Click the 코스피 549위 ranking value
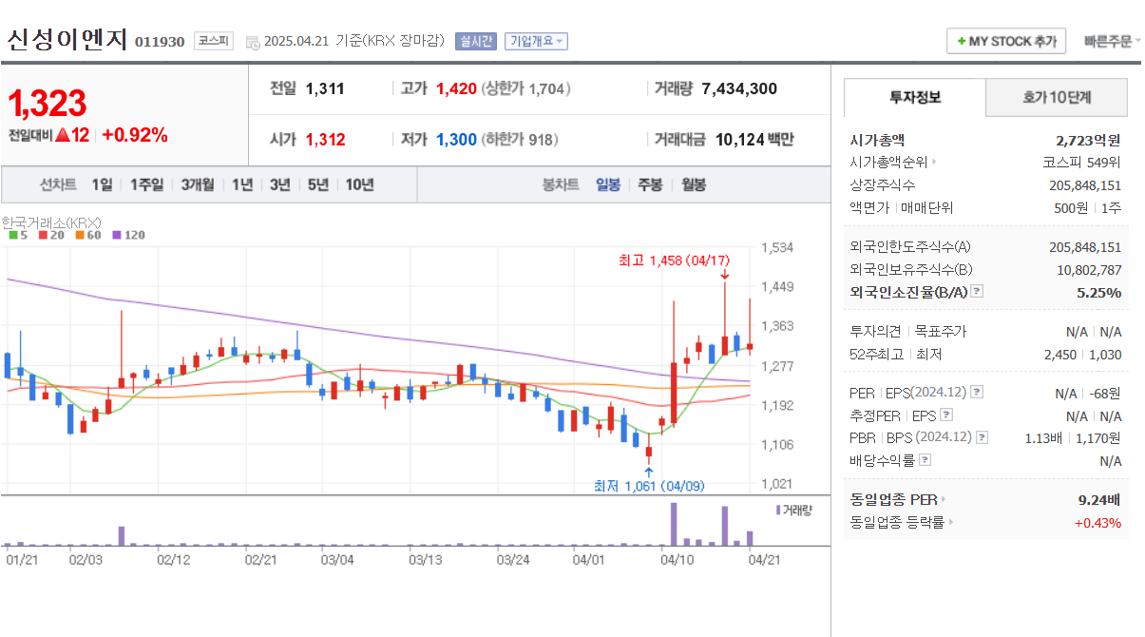This screenshot has width=1145, height=637. pos(1082,163)
